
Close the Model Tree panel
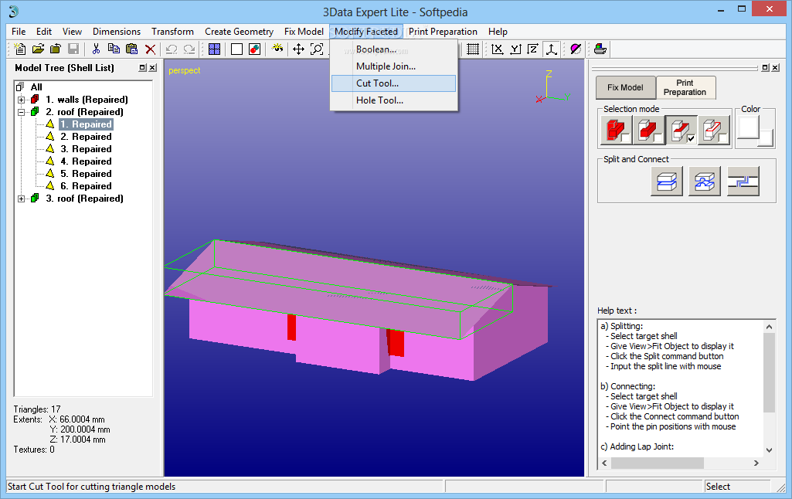152,68
